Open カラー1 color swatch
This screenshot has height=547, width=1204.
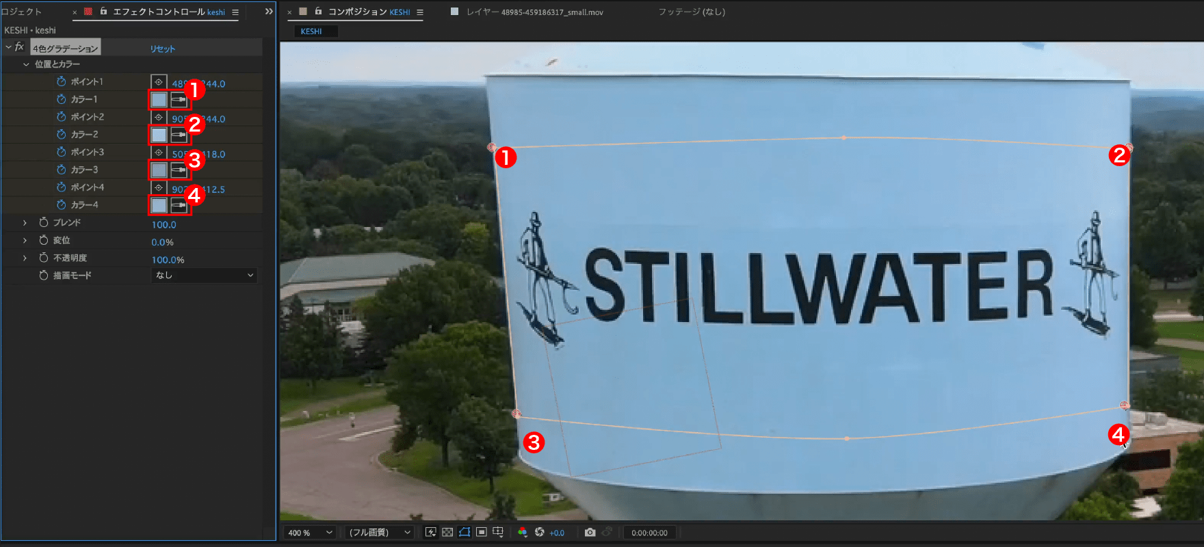[159, 100]
